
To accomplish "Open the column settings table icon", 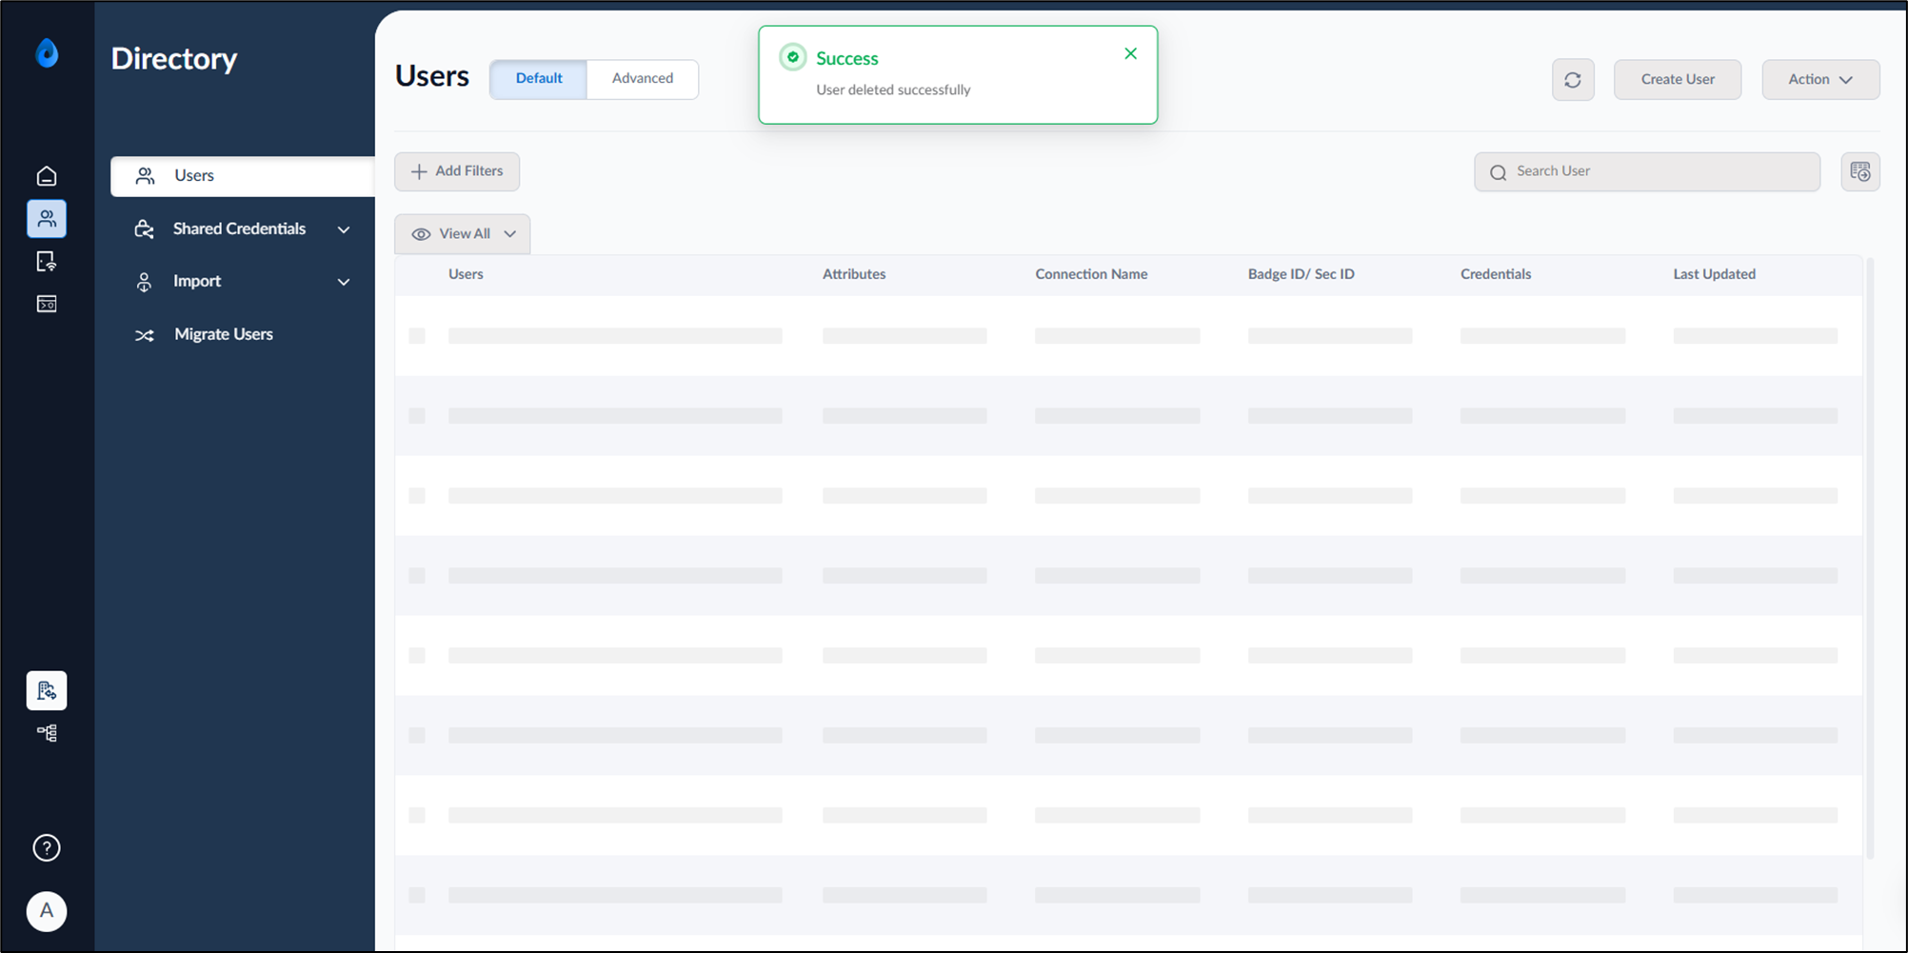I will coord(1860,172).
